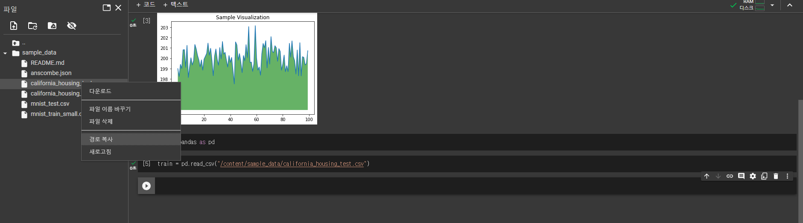803x223 pixels.
Task: Select README.md file
Action: click(47, 63)
